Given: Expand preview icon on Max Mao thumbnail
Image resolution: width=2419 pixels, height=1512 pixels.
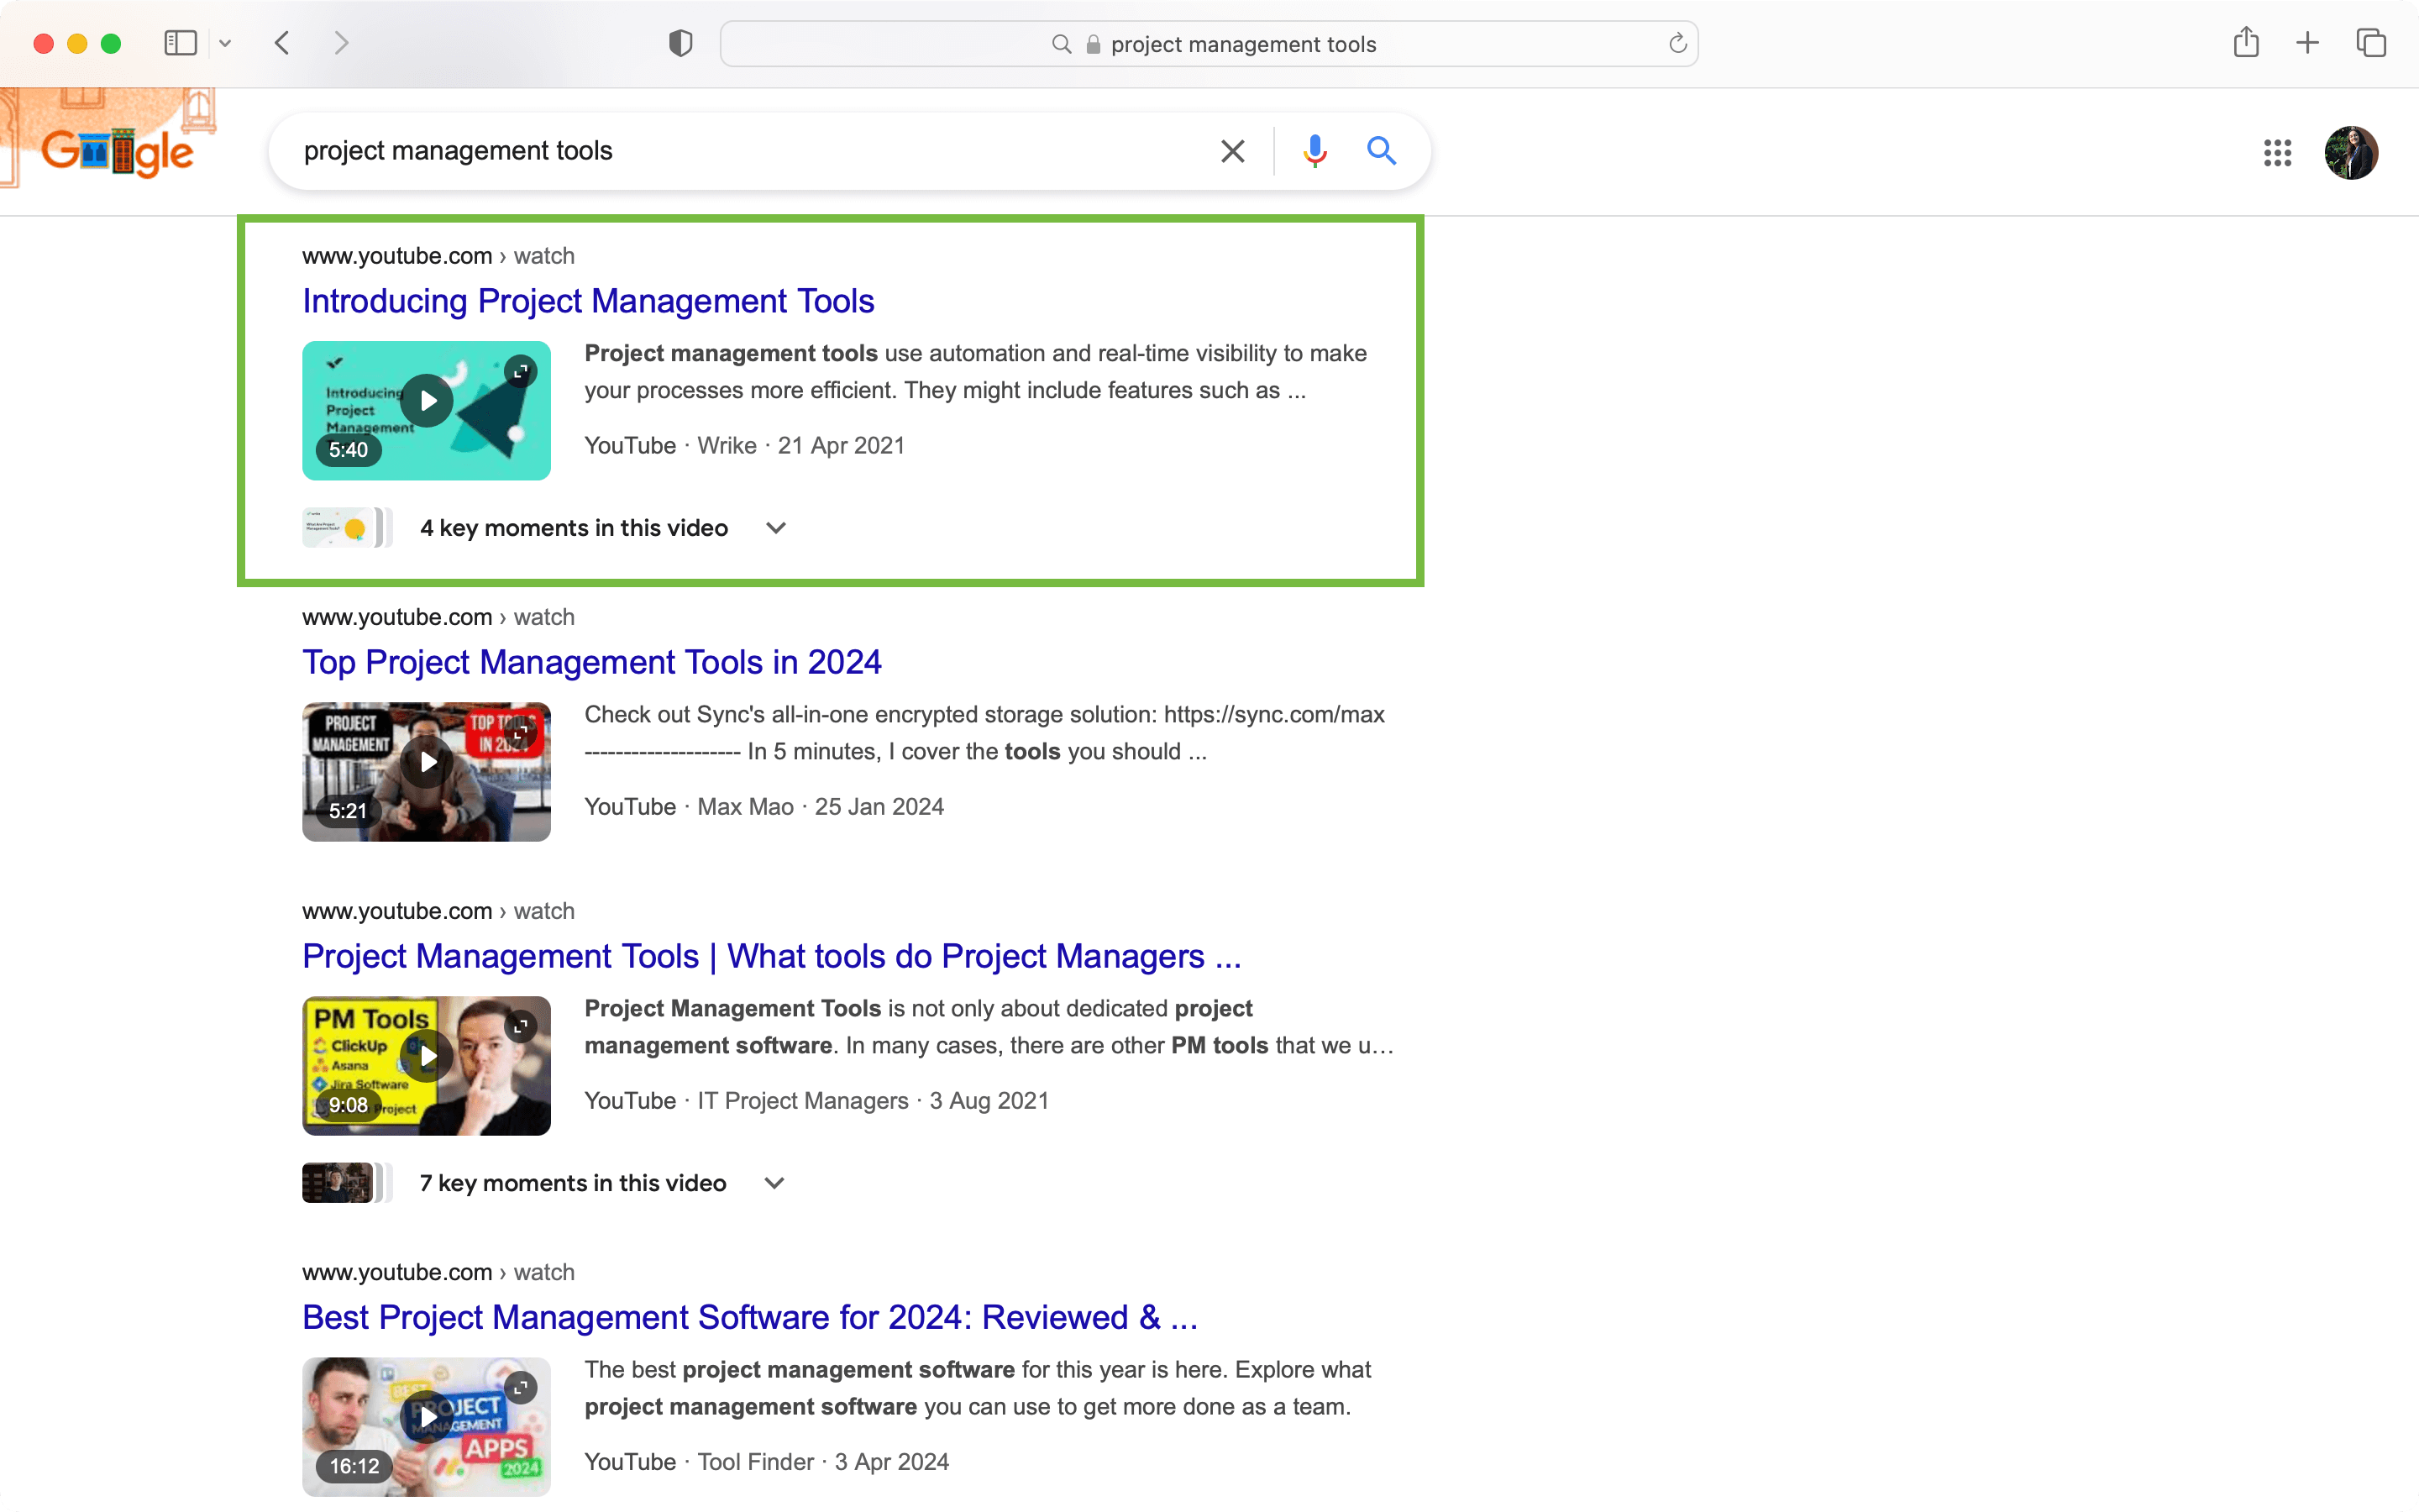Looking at the screenshot, I should click(521, 733).
